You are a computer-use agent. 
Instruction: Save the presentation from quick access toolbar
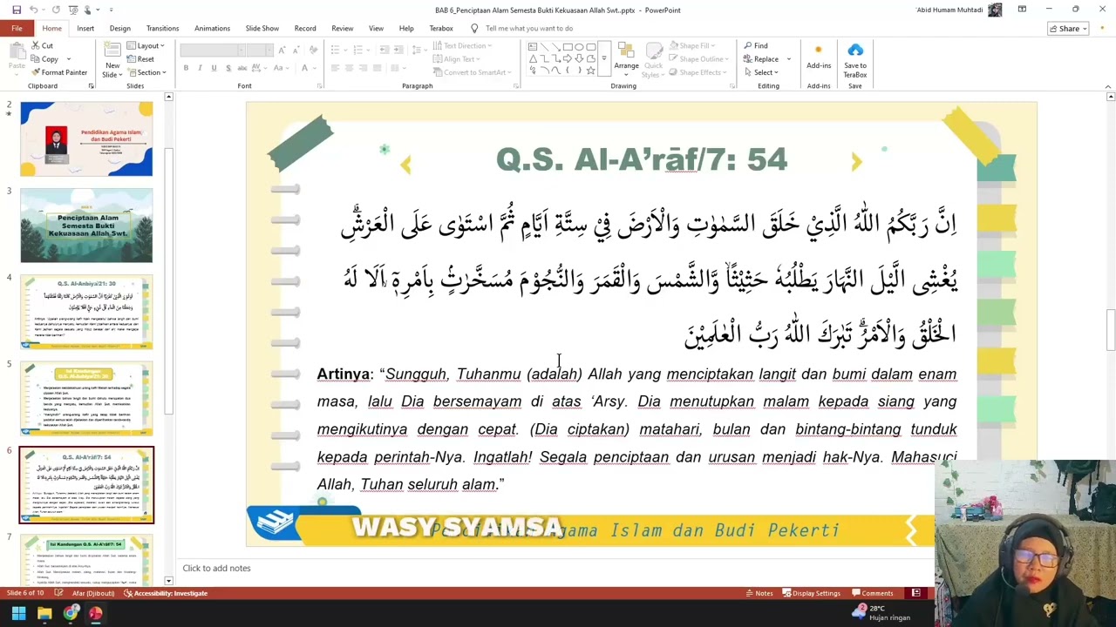(x=15, y=10)
